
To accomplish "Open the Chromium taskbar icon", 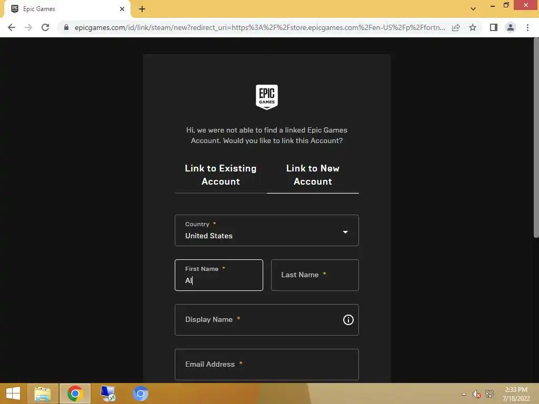I will click(140, 393).
